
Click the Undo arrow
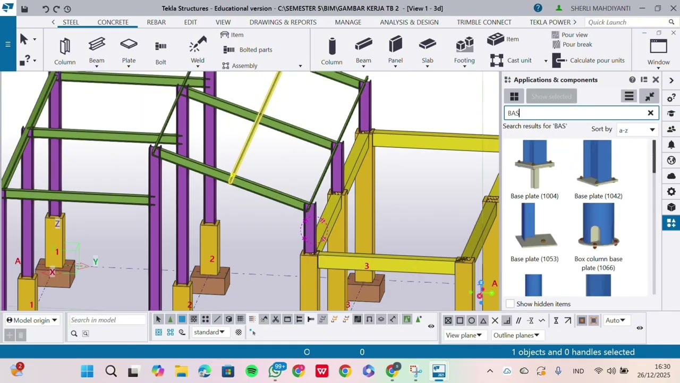[45, 9]
